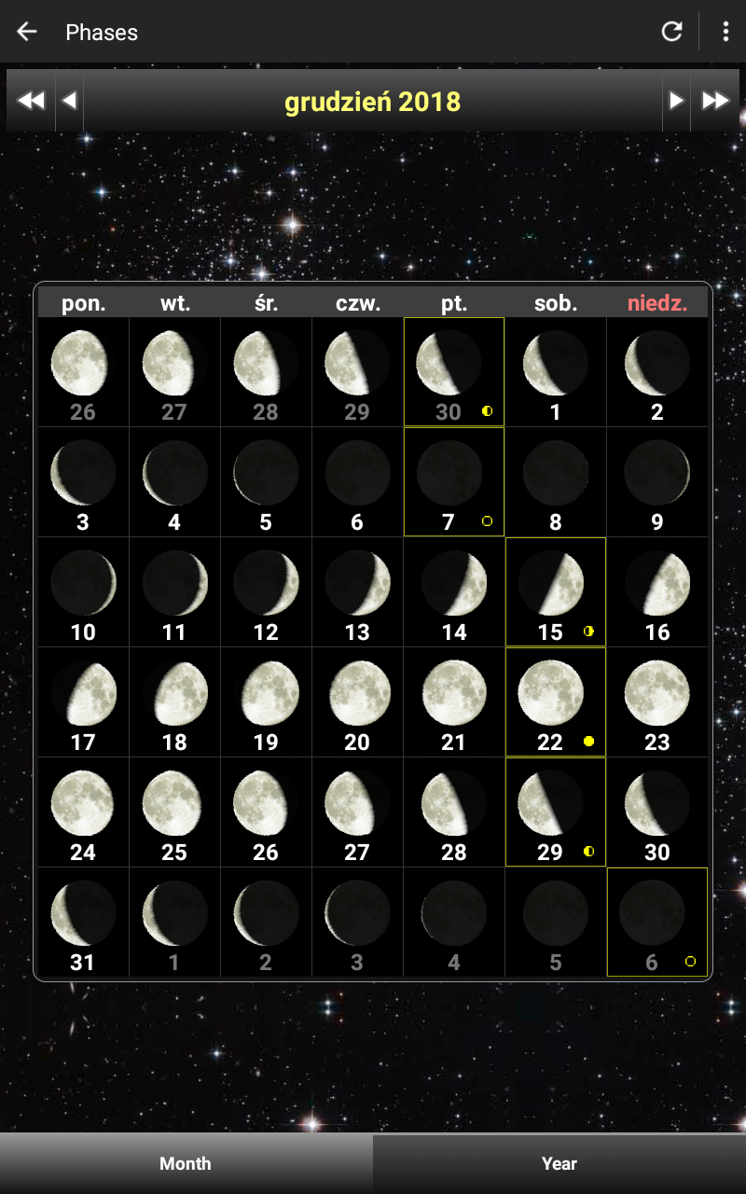Go back using the back arrow
This screenshot has height=1194, width=746.
point(27,32)
